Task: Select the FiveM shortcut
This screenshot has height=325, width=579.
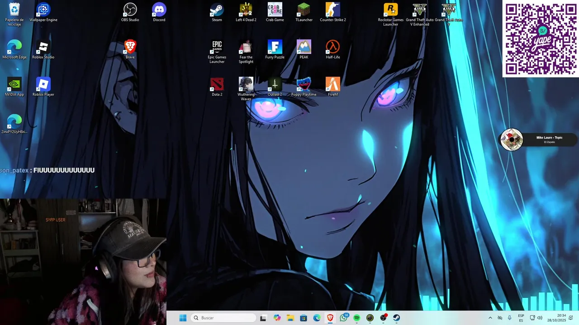Action: 333,87
